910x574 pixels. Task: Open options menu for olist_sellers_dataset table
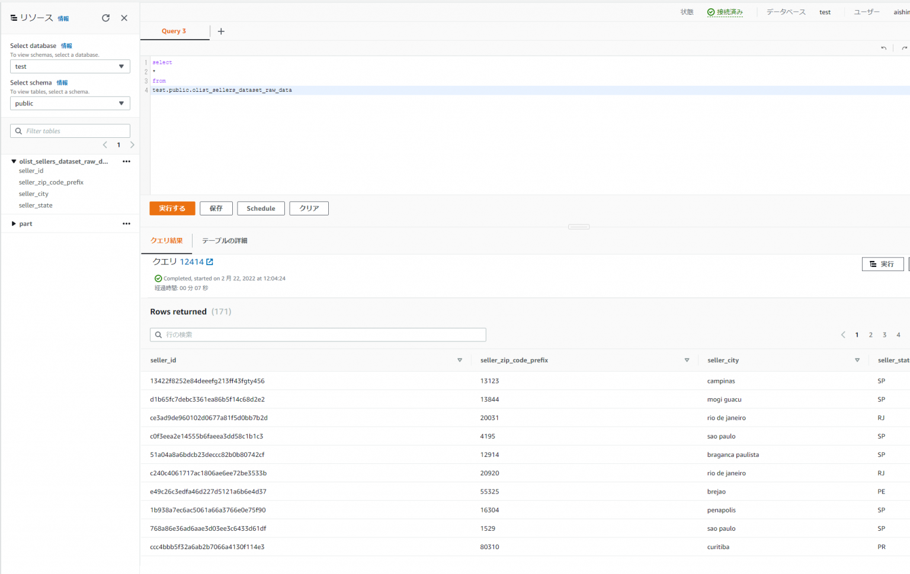[x=126, y=162]
